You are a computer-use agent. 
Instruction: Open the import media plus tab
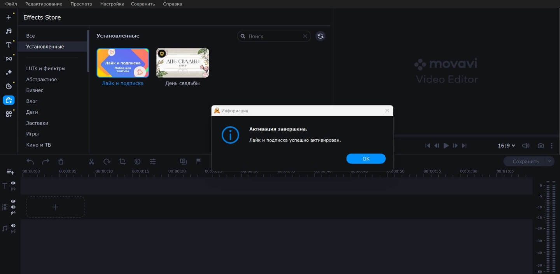pyautogui.click(x=9, y=17)
